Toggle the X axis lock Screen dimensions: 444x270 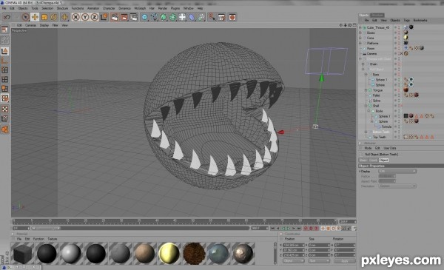coord(75,17)
